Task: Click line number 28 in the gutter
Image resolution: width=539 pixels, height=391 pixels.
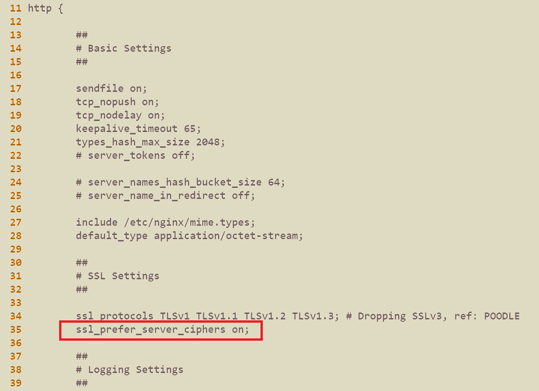Action: point(15,236)
